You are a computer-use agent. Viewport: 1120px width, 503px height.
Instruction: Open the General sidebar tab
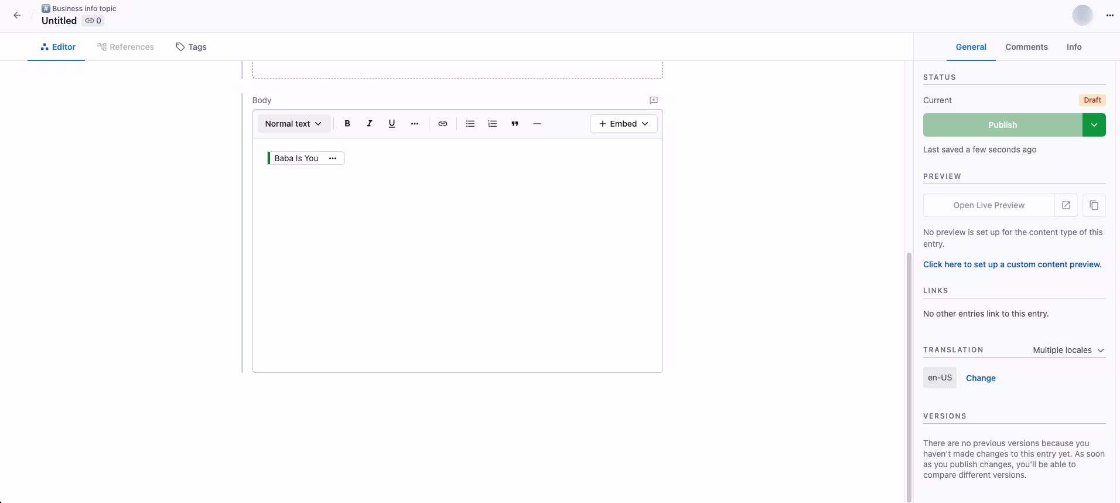coord(971,47)
